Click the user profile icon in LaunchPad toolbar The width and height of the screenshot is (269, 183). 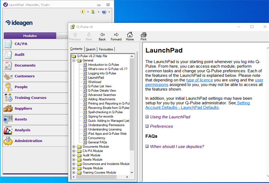pyautogui.click(x=93, y=12)
